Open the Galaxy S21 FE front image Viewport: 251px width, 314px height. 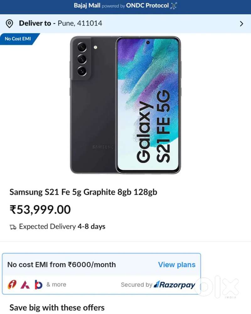pos(148,105)
